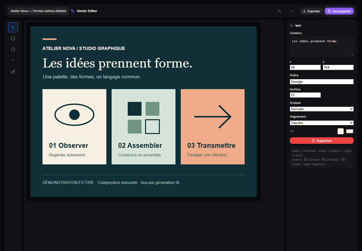The width and height of the screenshot is (362, 251).
Task: Select the subtitle 'Une palette, des formes'
Action: click(92, 77)
